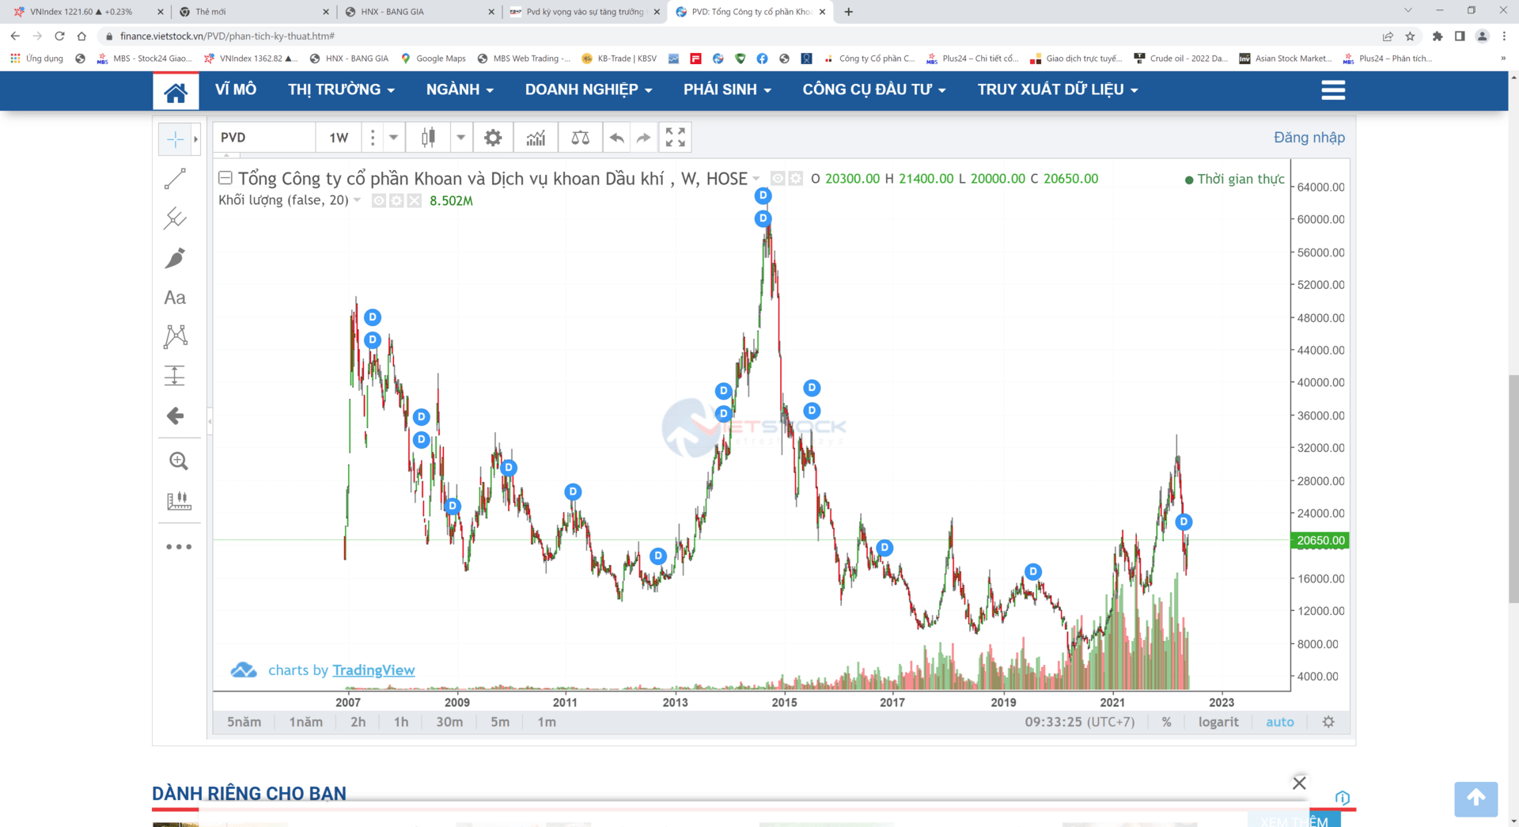
Task: Open the vertical-dots interval options
Action: click(373, 138)
